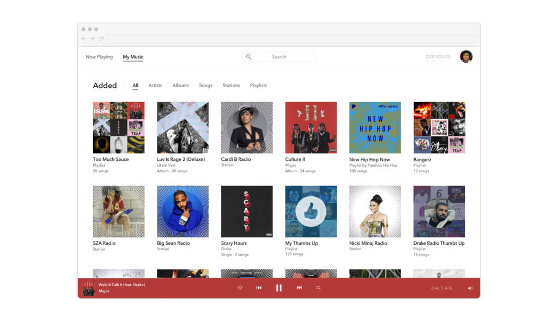Open the user profile avatar
The height and width of the screenshot is (314, 558).
click(x=466, y=57)
